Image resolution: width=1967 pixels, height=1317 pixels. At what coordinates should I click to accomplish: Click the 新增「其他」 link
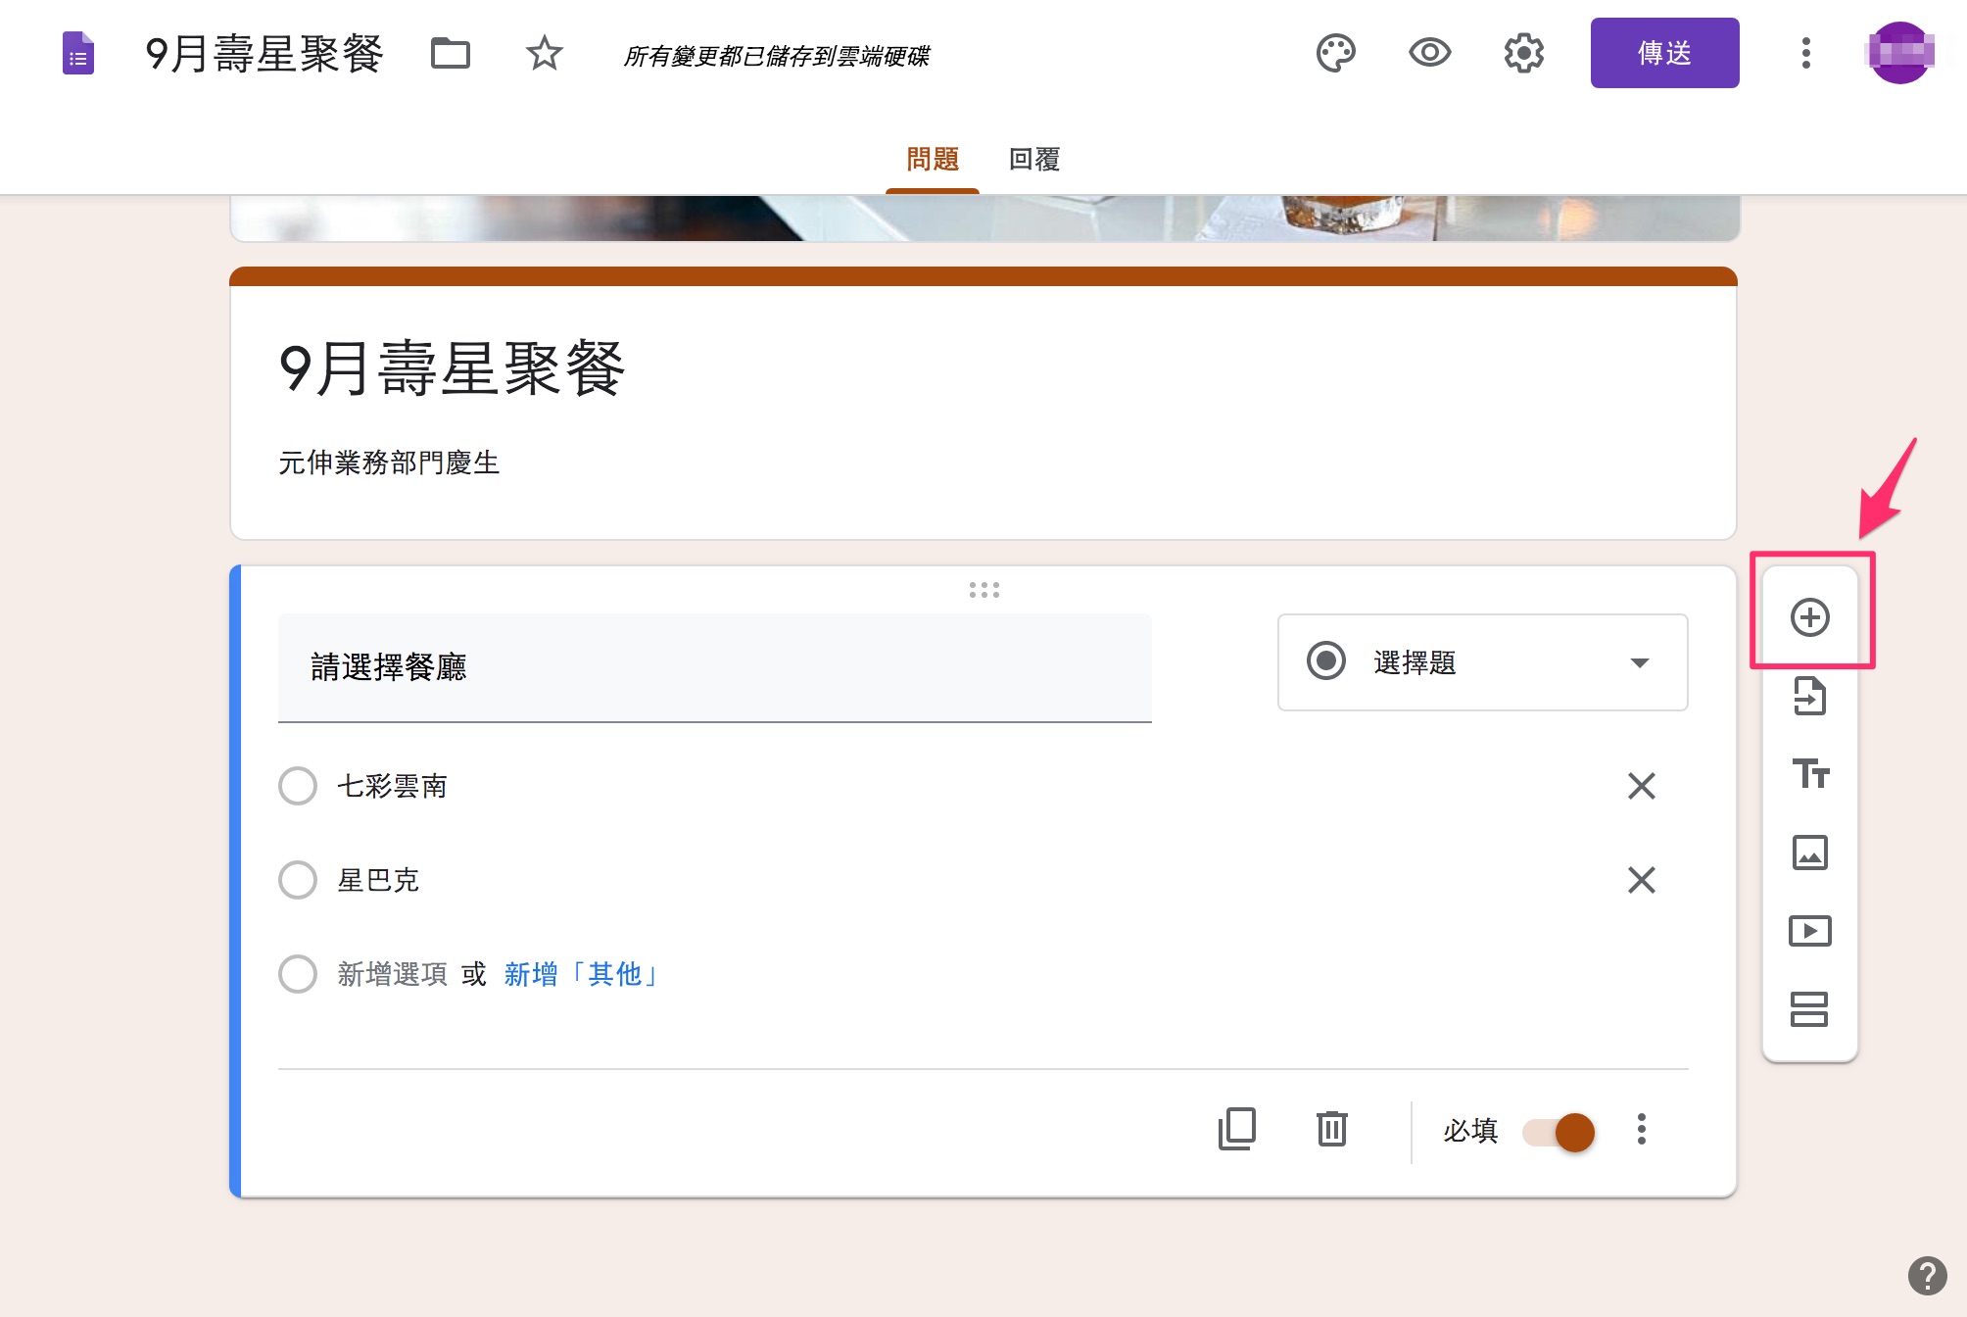[580, 974]
